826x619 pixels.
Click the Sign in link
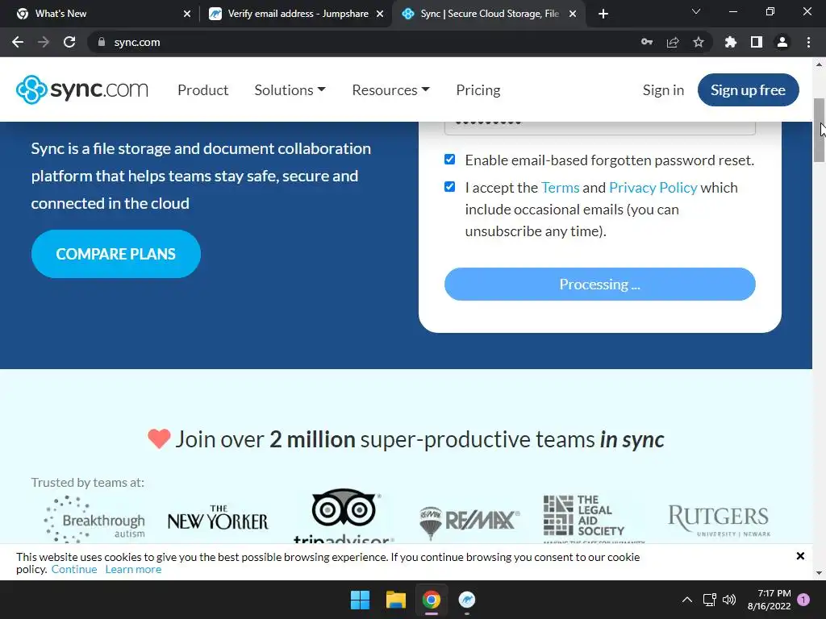click(663, 90)
